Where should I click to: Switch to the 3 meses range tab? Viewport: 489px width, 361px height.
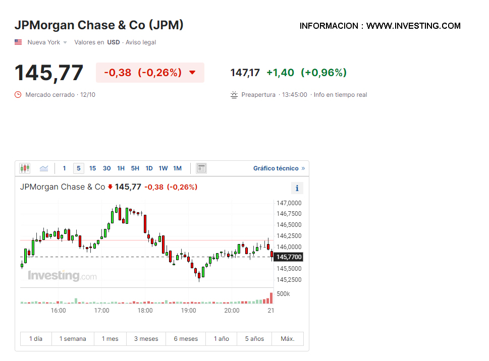click(146, 339)
